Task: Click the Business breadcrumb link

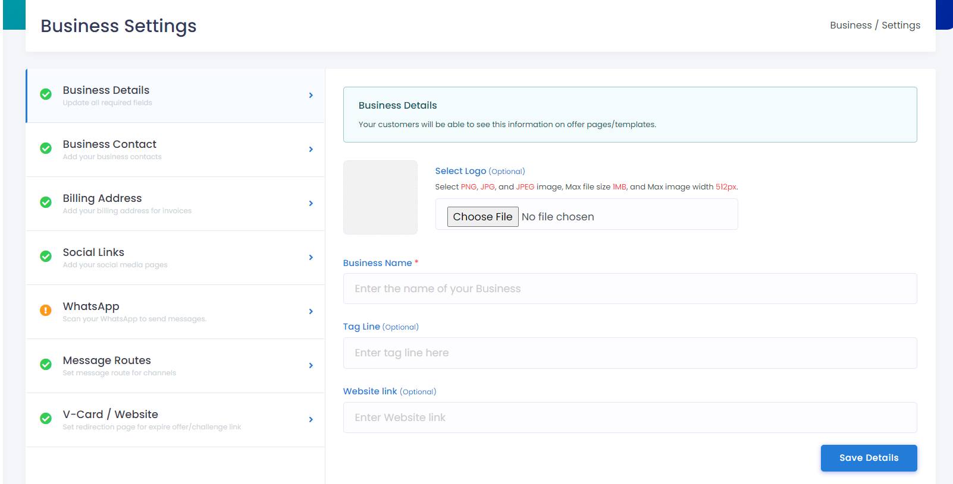Action: coord(851,25)
